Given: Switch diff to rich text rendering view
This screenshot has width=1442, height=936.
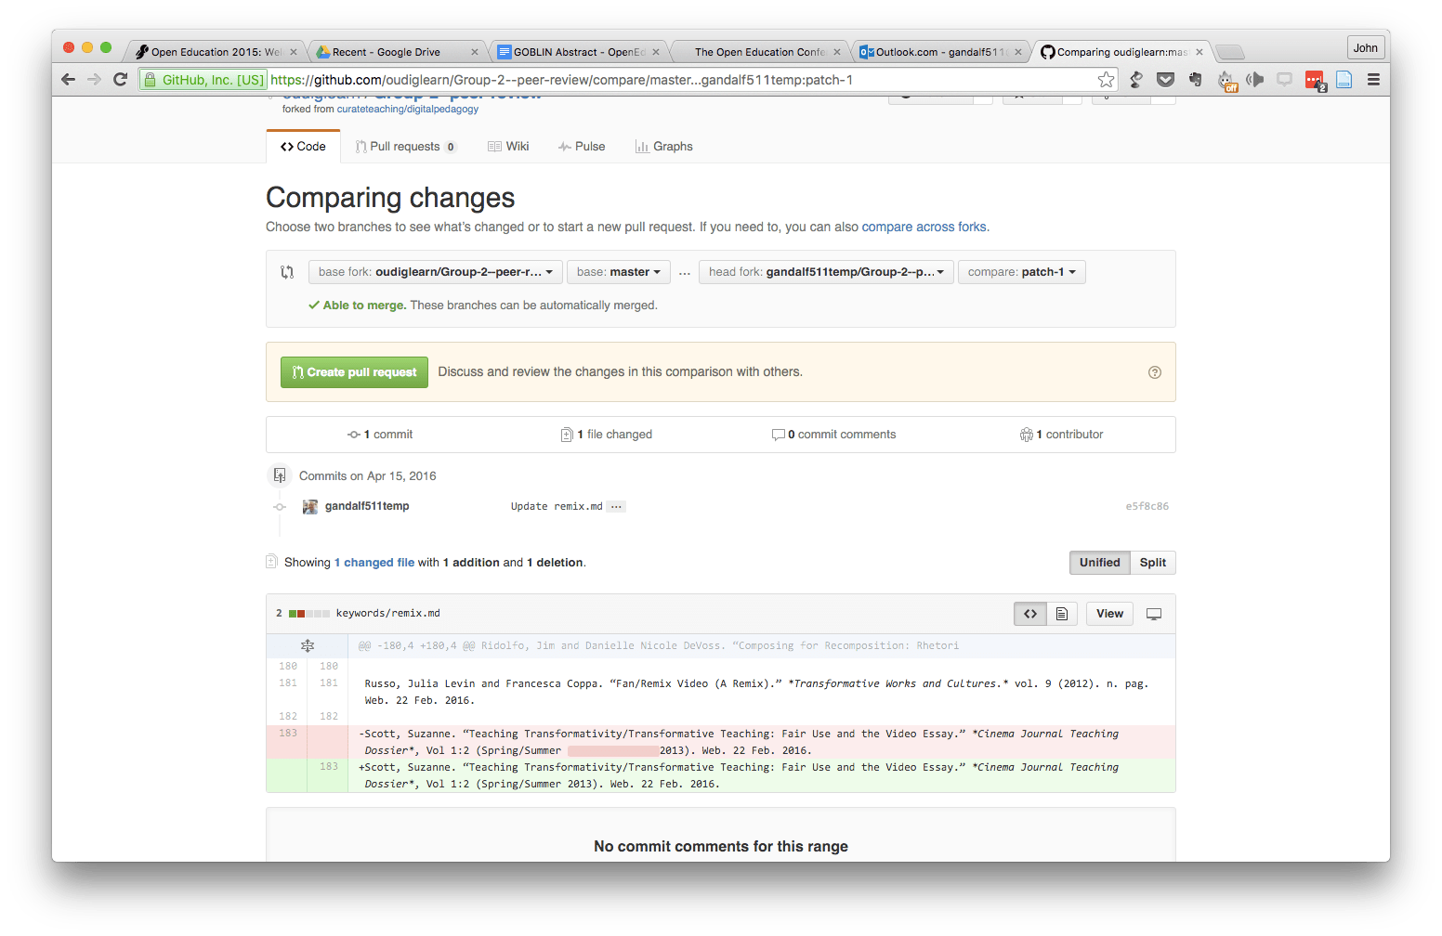Looking at the screenshot, I should click(1062, 613).
